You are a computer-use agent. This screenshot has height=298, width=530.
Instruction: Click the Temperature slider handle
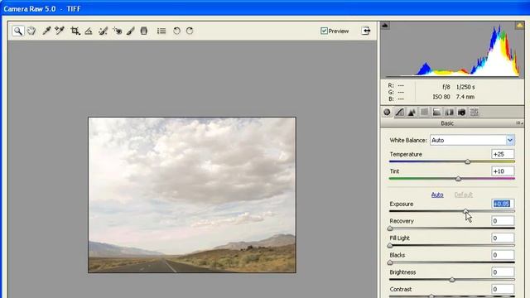[467, 161]
